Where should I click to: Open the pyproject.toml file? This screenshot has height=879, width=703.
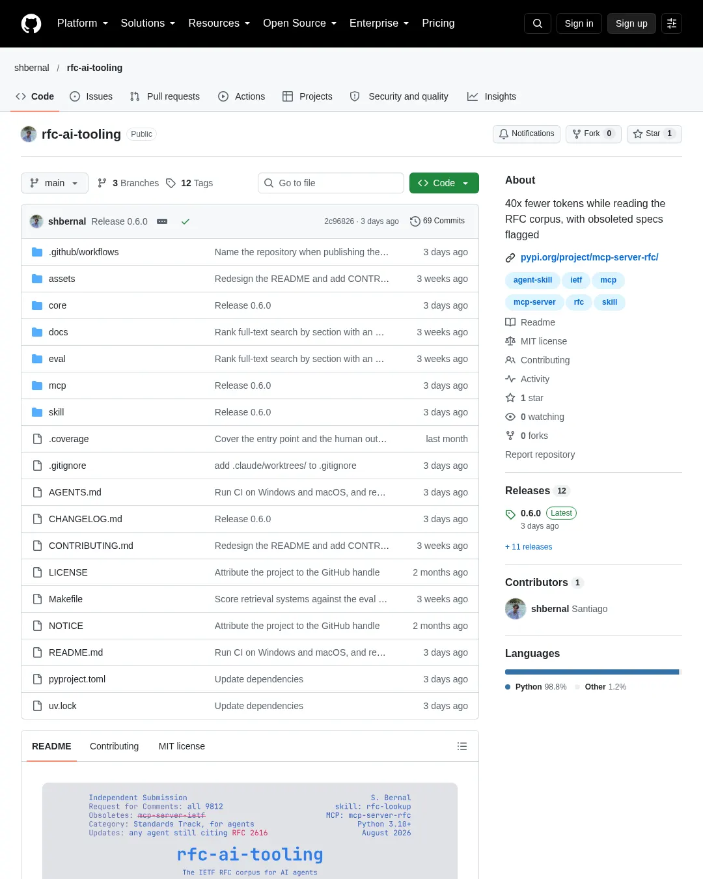(77, 679)
